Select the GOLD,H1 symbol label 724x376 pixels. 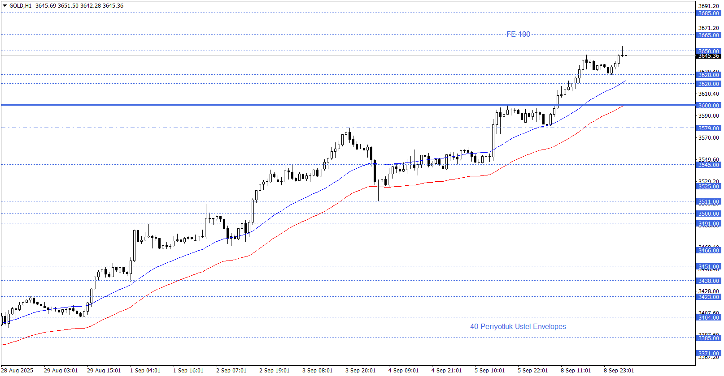pos(21,6)
